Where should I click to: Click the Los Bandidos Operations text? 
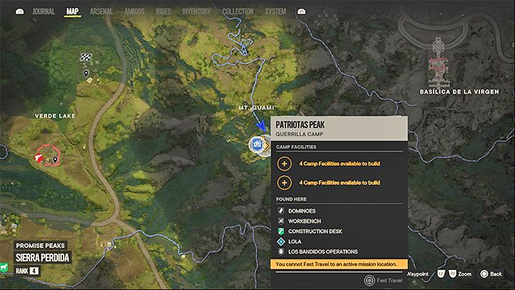point(323,251)
